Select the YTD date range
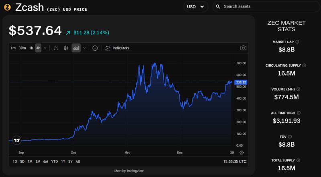The height and width of the screenshot is (177, 321). [x=54, y=161]
